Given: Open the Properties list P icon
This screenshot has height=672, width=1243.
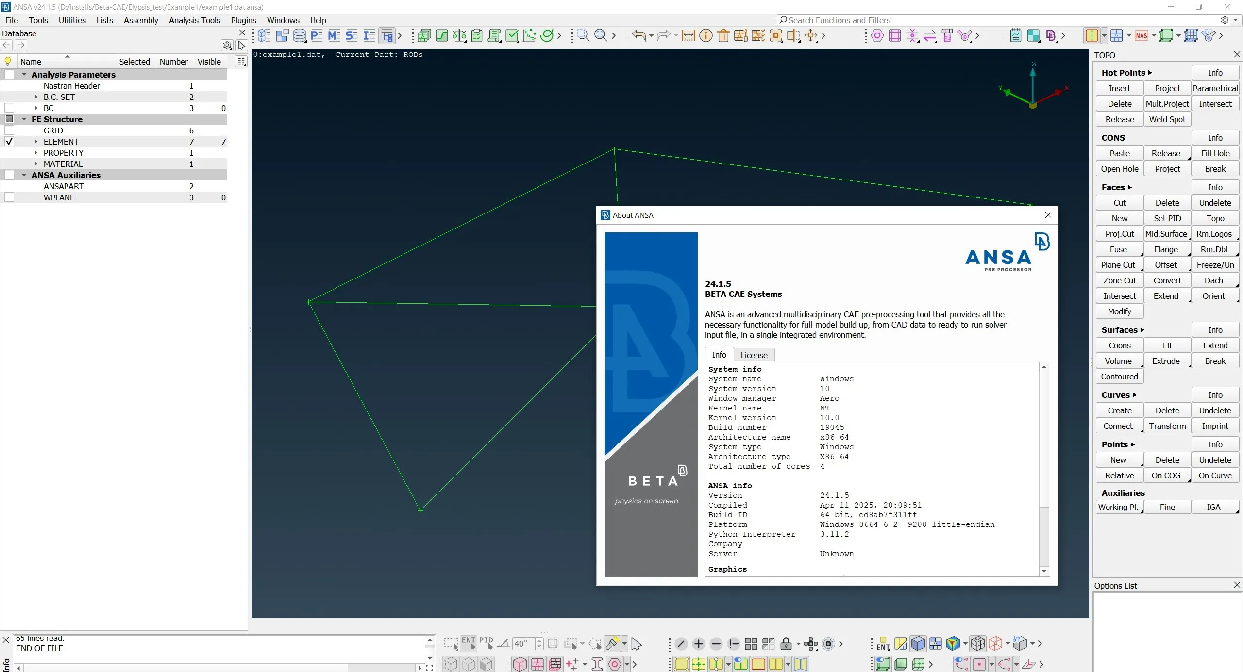Looking at the screenshot, I should (317, 35).
